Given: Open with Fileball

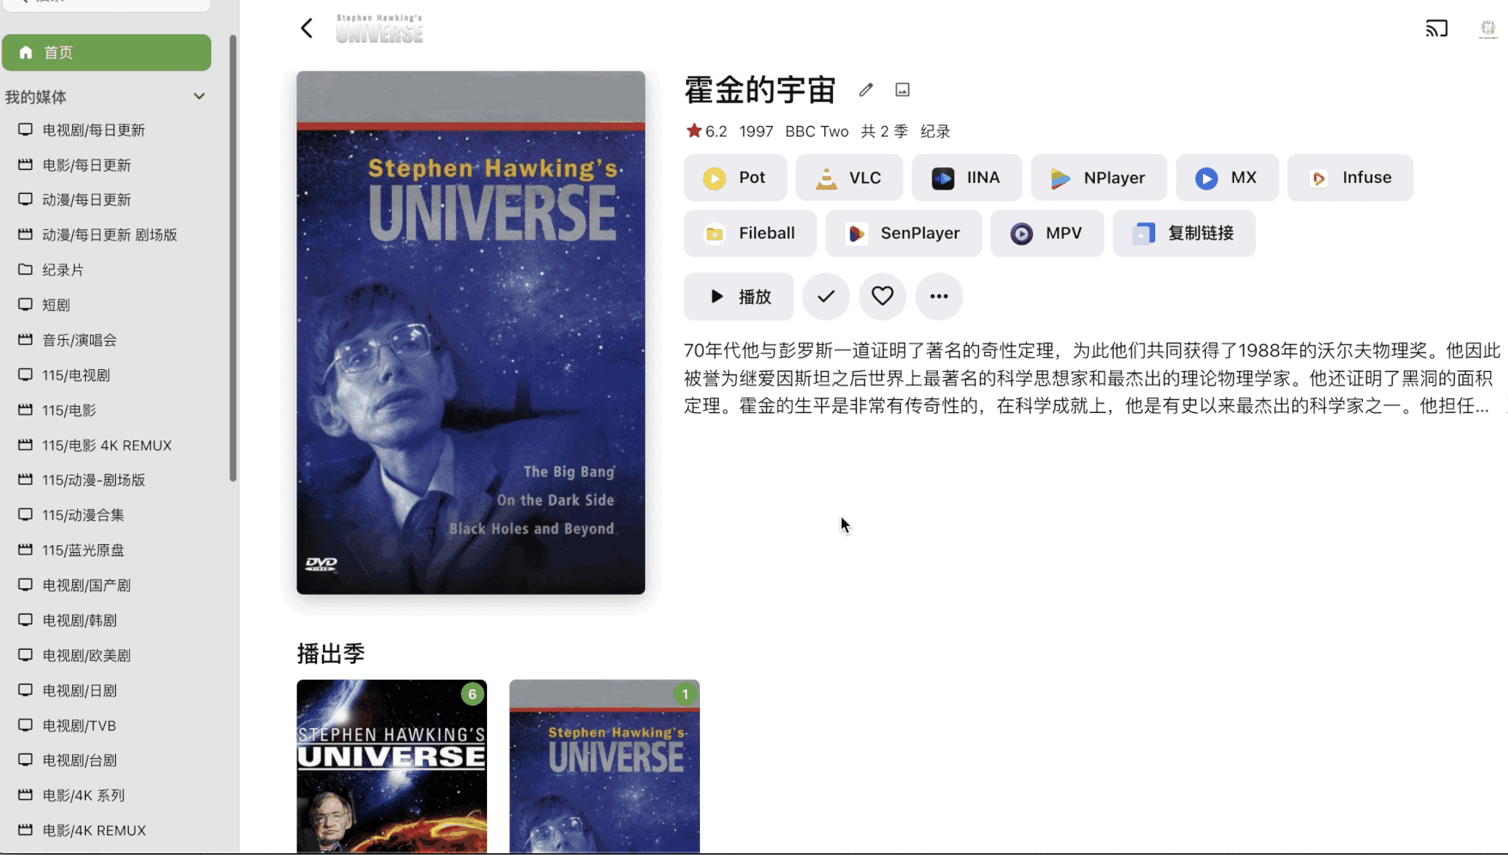Looking at the screenshot, I should (x=750, y=233).
